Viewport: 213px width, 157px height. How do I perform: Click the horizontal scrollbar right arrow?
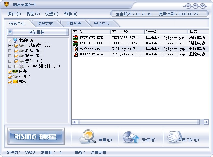[x=206, y=122]
